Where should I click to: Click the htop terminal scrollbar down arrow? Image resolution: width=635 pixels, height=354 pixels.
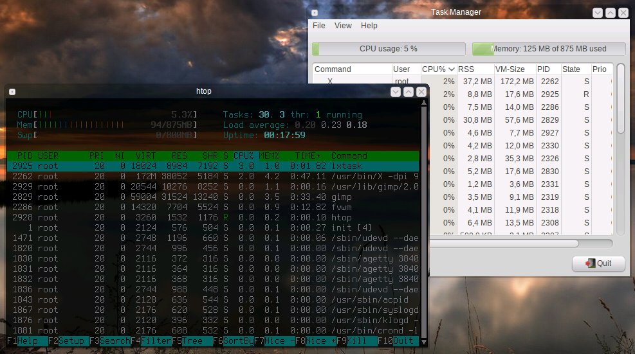coord(423,342)
